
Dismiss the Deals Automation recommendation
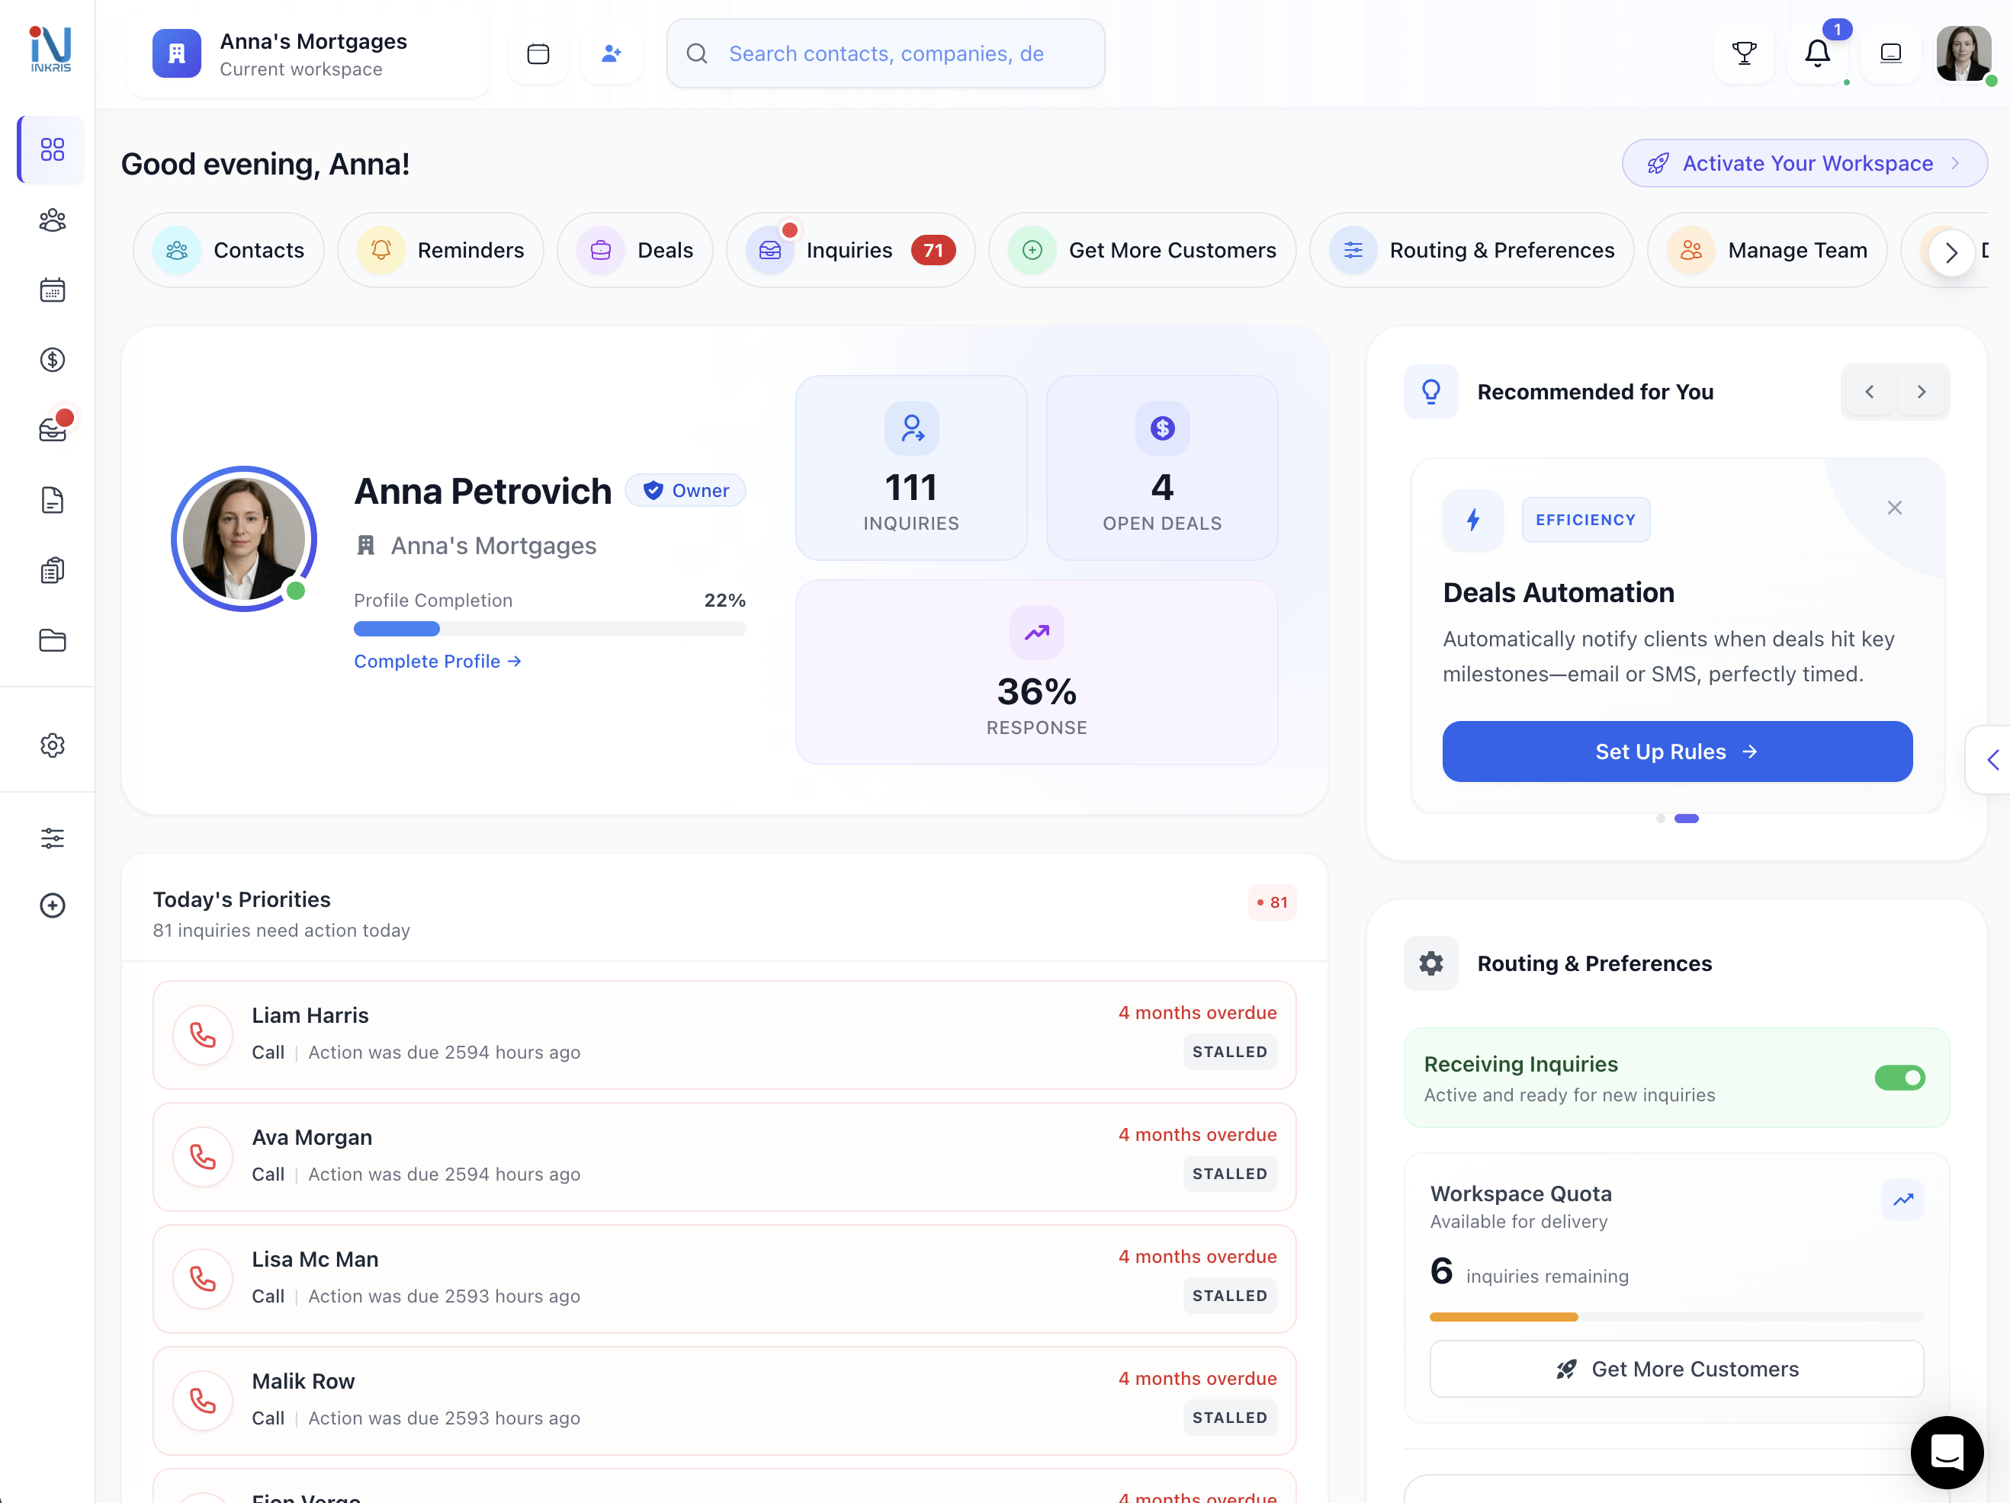coord(1893,508)
